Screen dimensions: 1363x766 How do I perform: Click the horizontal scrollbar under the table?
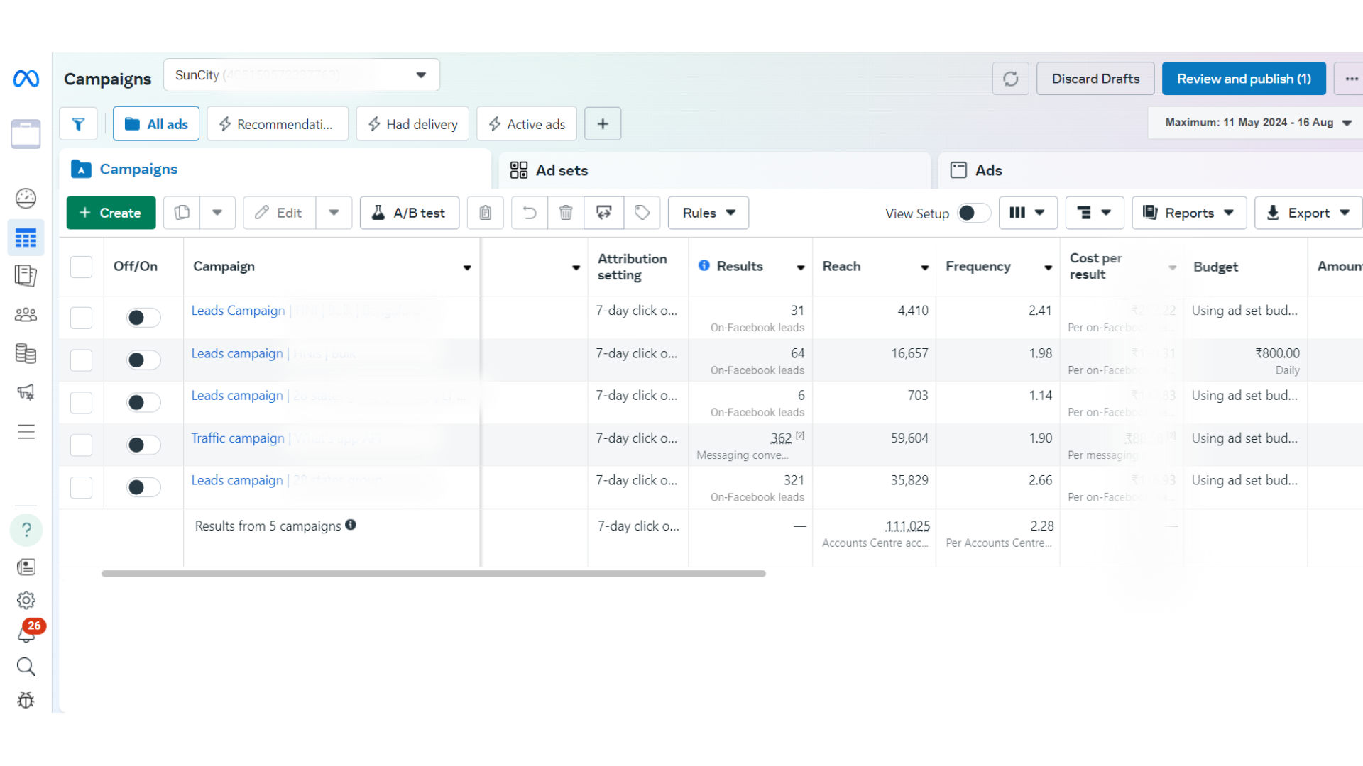(433, 573)
